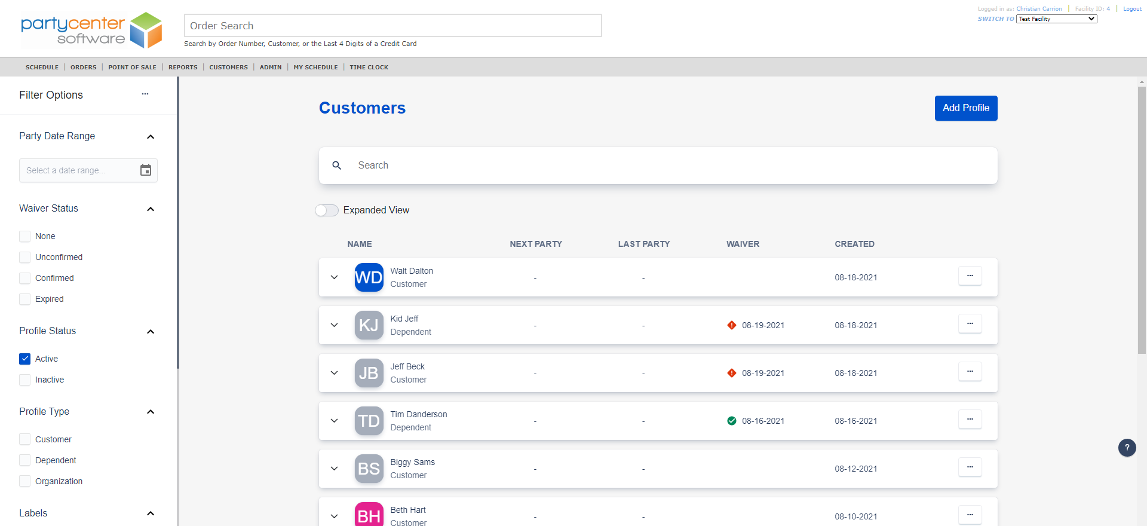Click the Party Center Software logo
The height and width of the screenshot is (526, 1147).
click(x=91, y=30)
